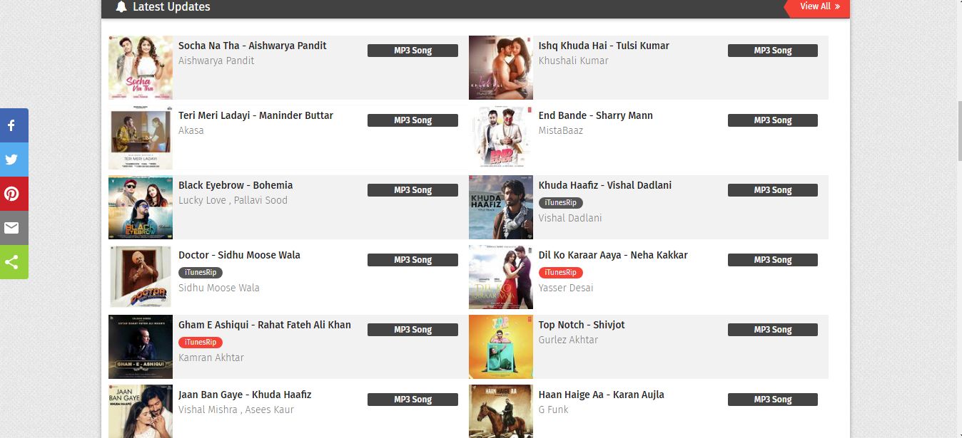Share page via Facebook sidebar icon
The width and height of the screenshot is (962, 438).
[13, 125]
